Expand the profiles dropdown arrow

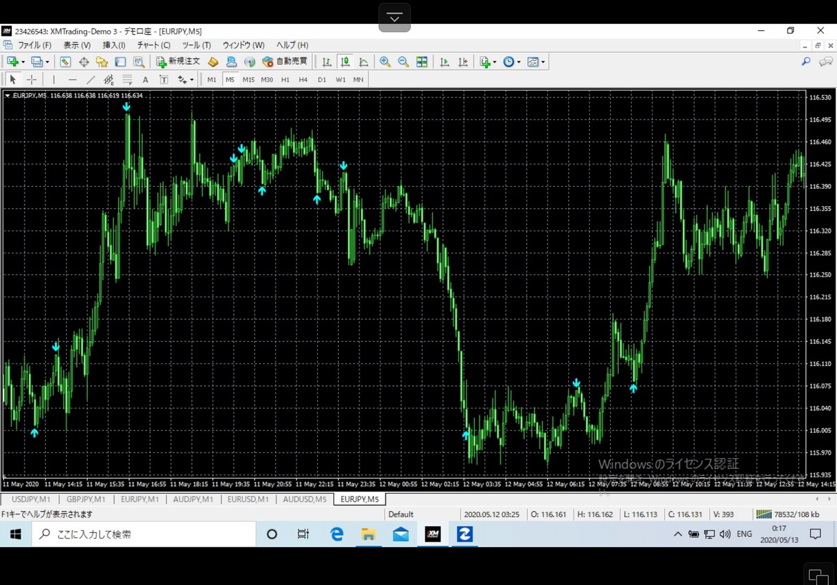pyautogui.click(x=47, y=62)
